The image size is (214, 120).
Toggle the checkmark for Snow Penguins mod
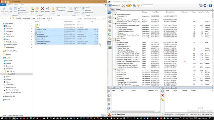pos(117,27)
